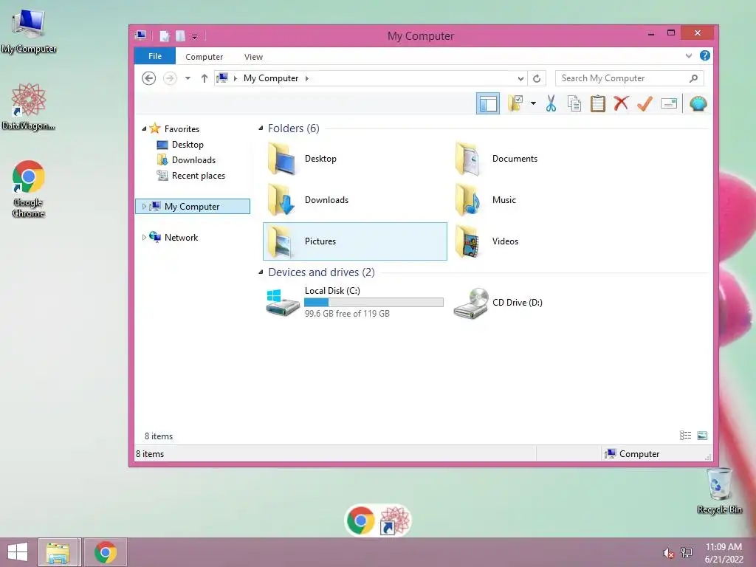Click My Computer in the address bar
Viewport: 756px width, 567px height.
270,78
